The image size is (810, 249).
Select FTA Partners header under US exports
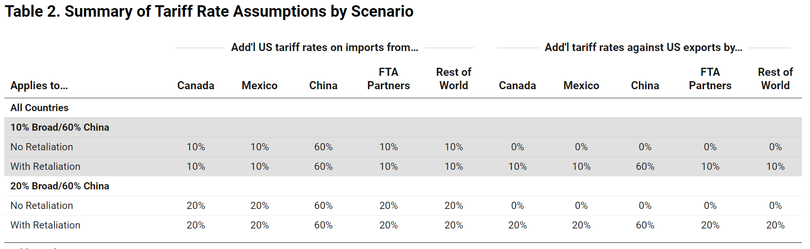pos(710,79)
